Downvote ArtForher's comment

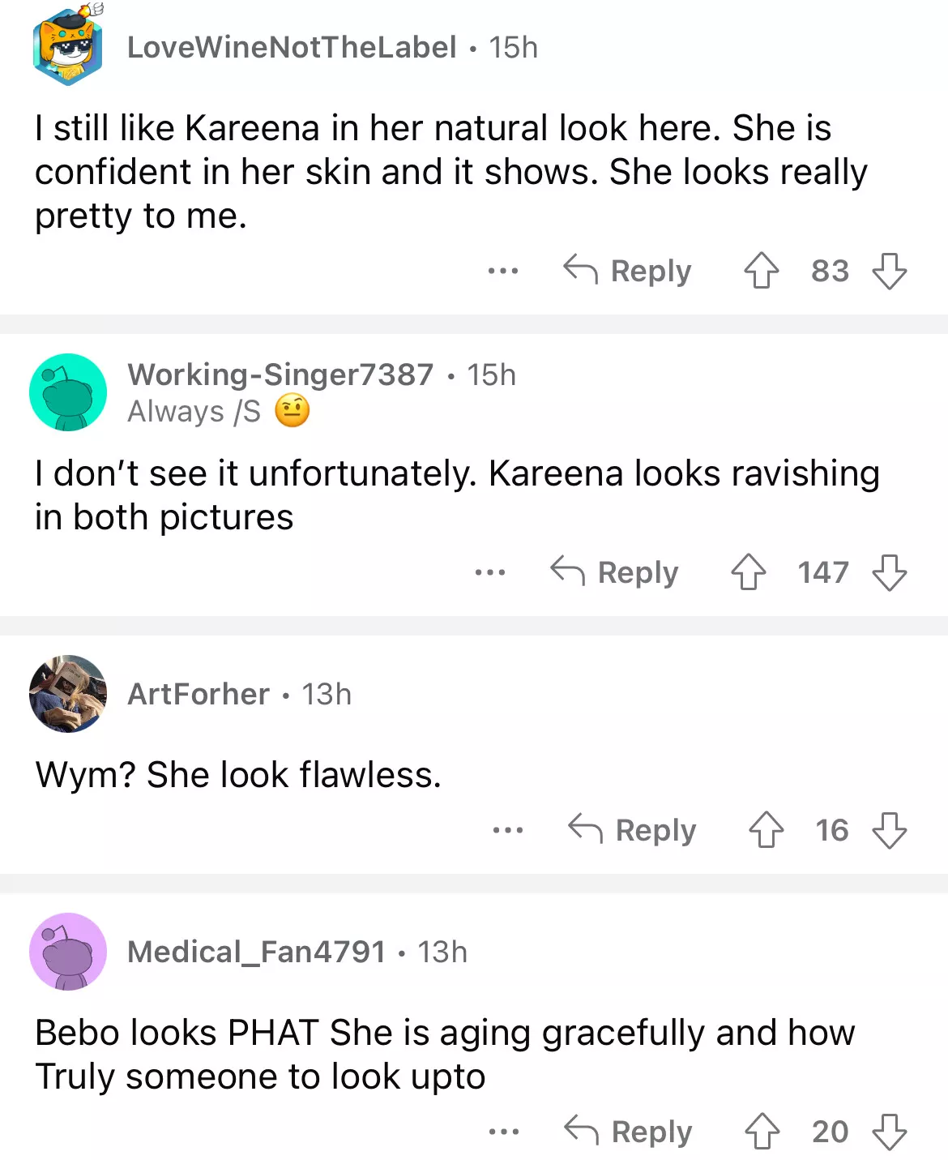tap(889, 830)
